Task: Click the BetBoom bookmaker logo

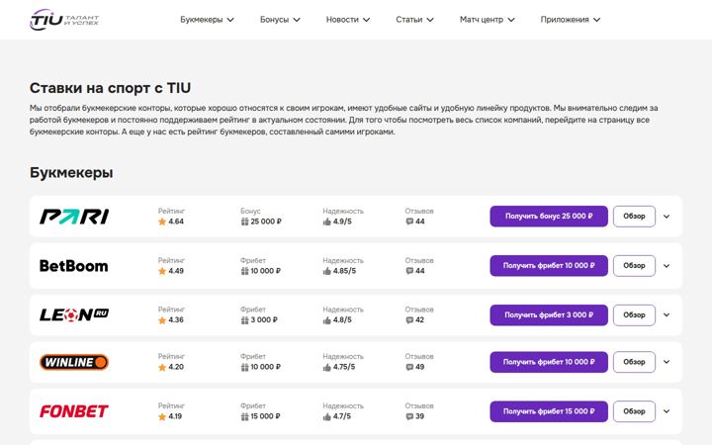Action: point(74,266)
